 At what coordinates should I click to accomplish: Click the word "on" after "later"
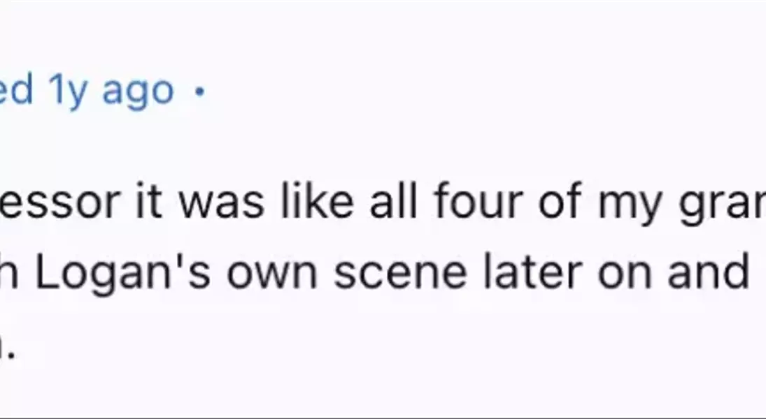pyautogui.click(x=624, y=274)
